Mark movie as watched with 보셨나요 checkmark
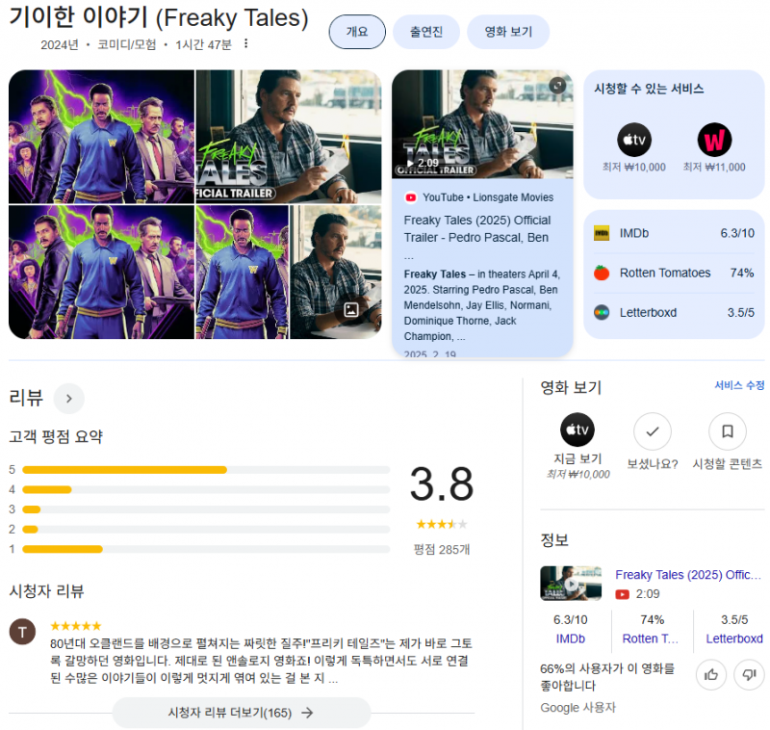 coord(653,431)
